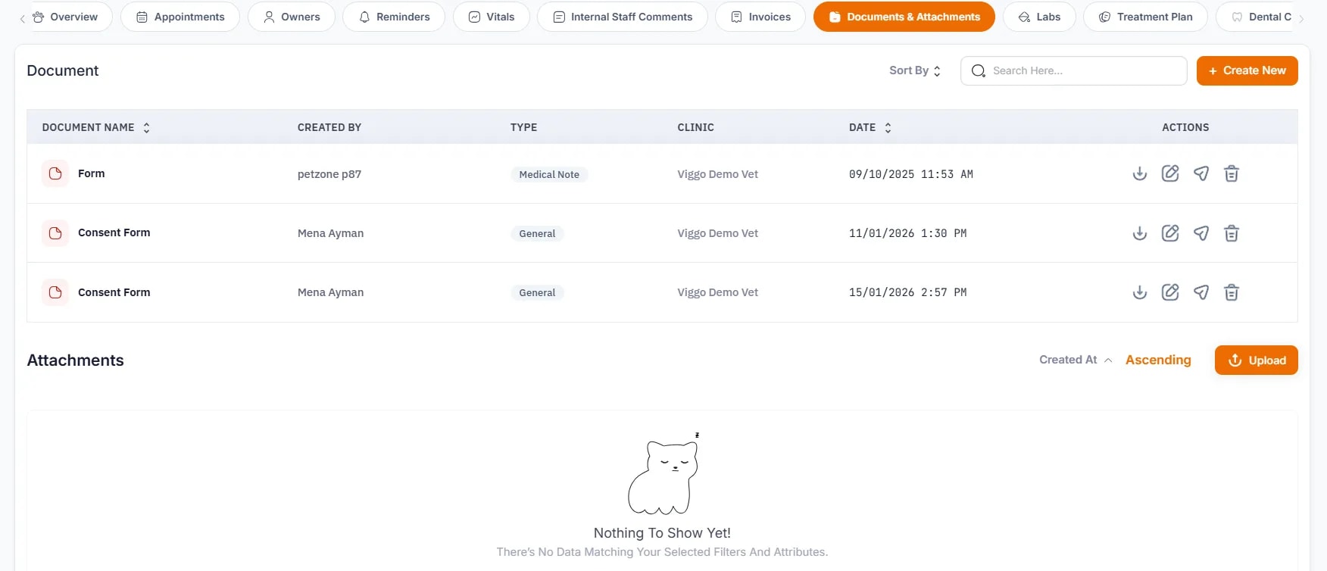Open the Appointments tab

pos(180,17)
